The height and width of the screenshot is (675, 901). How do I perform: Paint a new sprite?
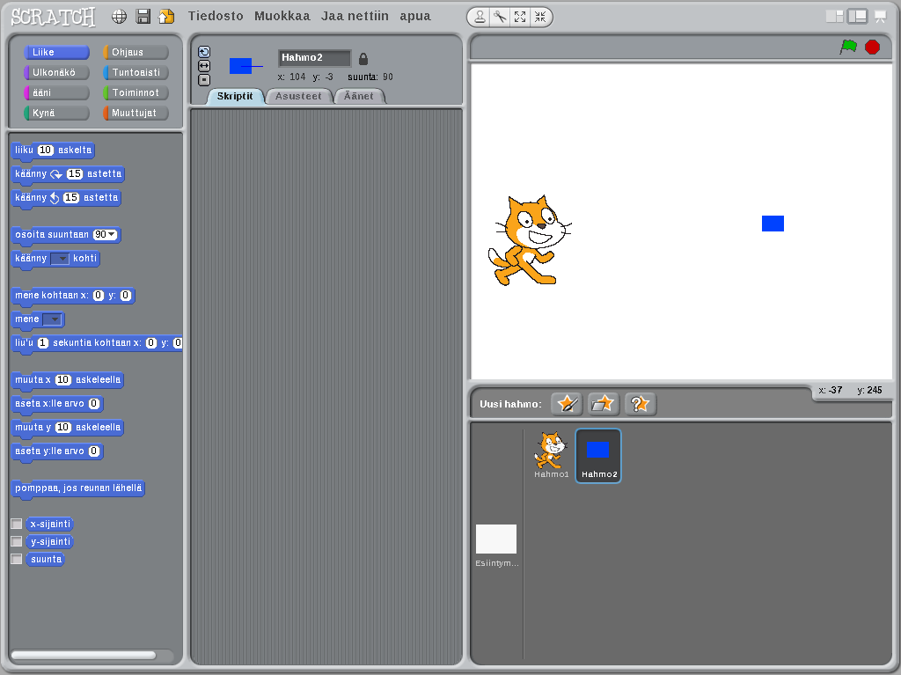(x=568, y=404)
